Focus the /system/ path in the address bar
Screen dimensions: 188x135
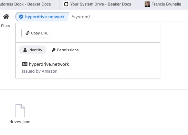tap(81, 17)
